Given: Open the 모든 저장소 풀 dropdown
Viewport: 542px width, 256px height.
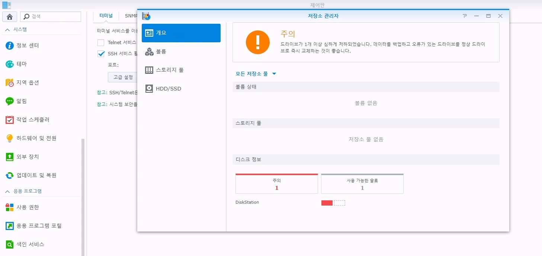Looking at the screenshot, I should (255, 73).
